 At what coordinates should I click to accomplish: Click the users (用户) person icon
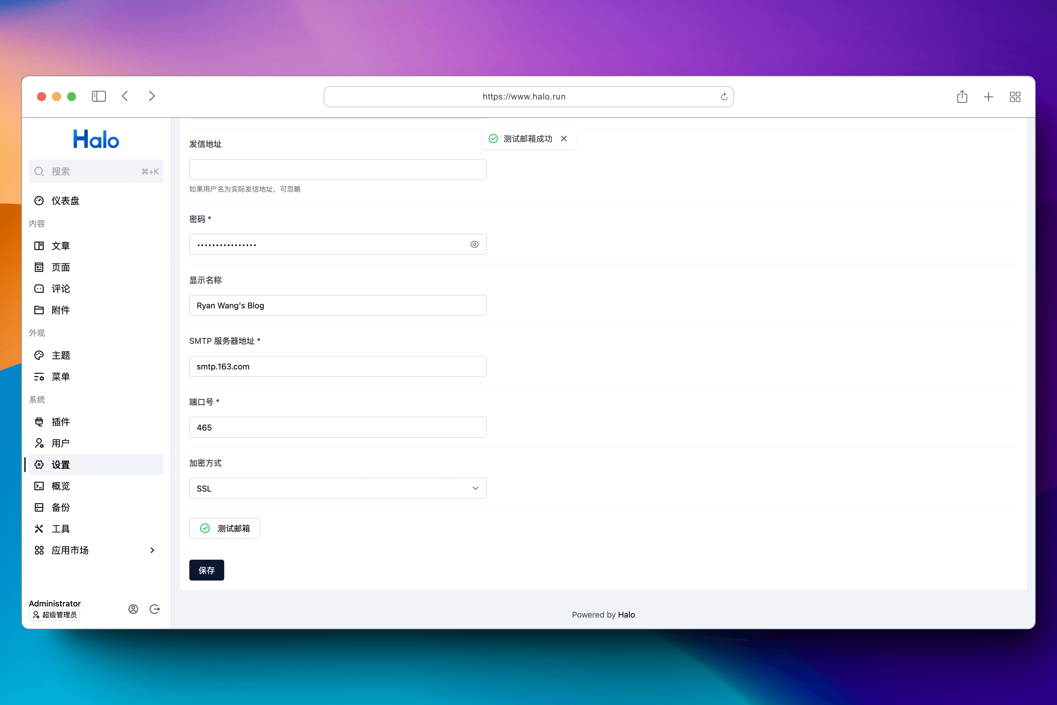[39, 443]
